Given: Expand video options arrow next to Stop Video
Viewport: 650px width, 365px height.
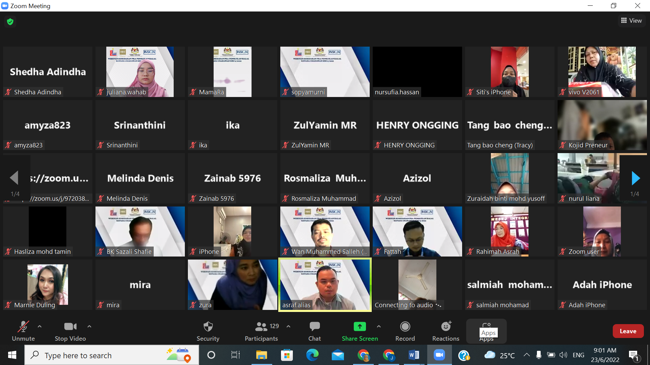Looking at the screenshot, I should pos(89,326).
